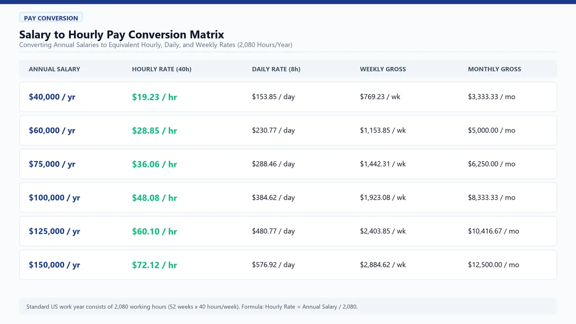
Task: Click the $10,416.67 / mo value
Action: pyautogui.click(x=493, y=231)
